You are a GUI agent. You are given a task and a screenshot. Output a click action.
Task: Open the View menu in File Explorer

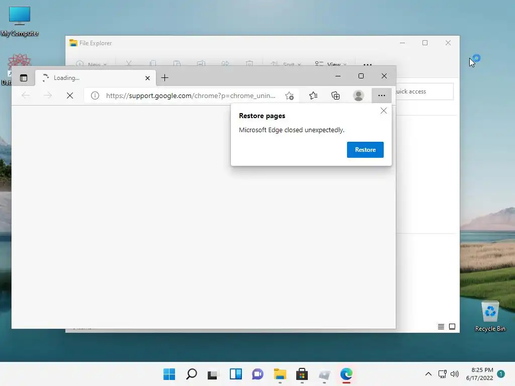tap(330, 64)
